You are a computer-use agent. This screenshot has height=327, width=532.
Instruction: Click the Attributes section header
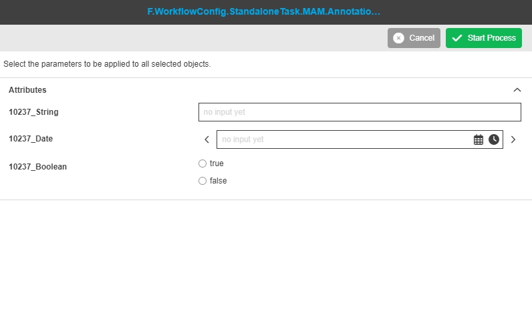[x=28, y=90]
